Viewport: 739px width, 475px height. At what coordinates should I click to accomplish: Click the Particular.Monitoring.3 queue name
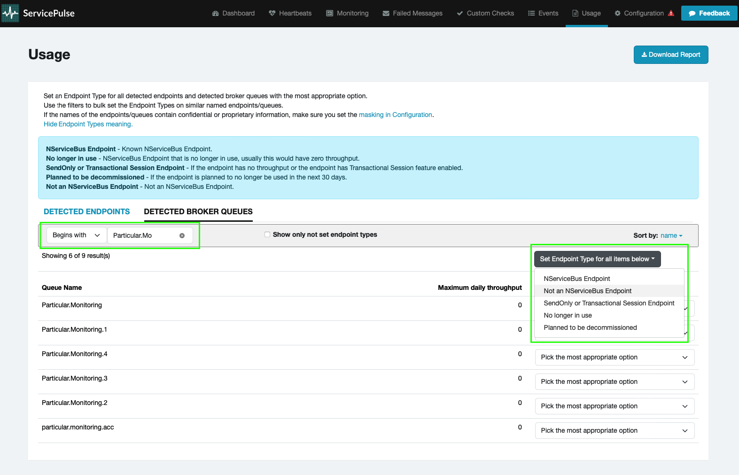(x=75, y=378)
